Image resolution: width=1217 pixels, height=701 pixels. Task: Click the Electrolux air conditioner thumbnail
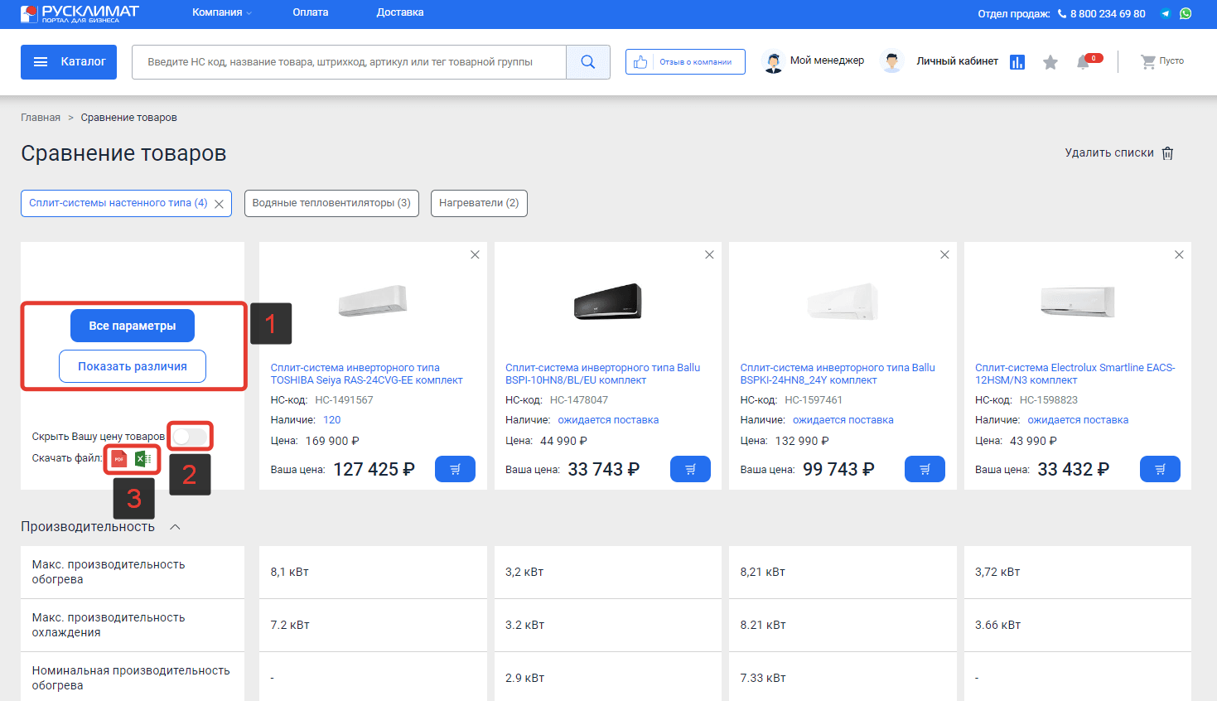[x=1077, y=302]
